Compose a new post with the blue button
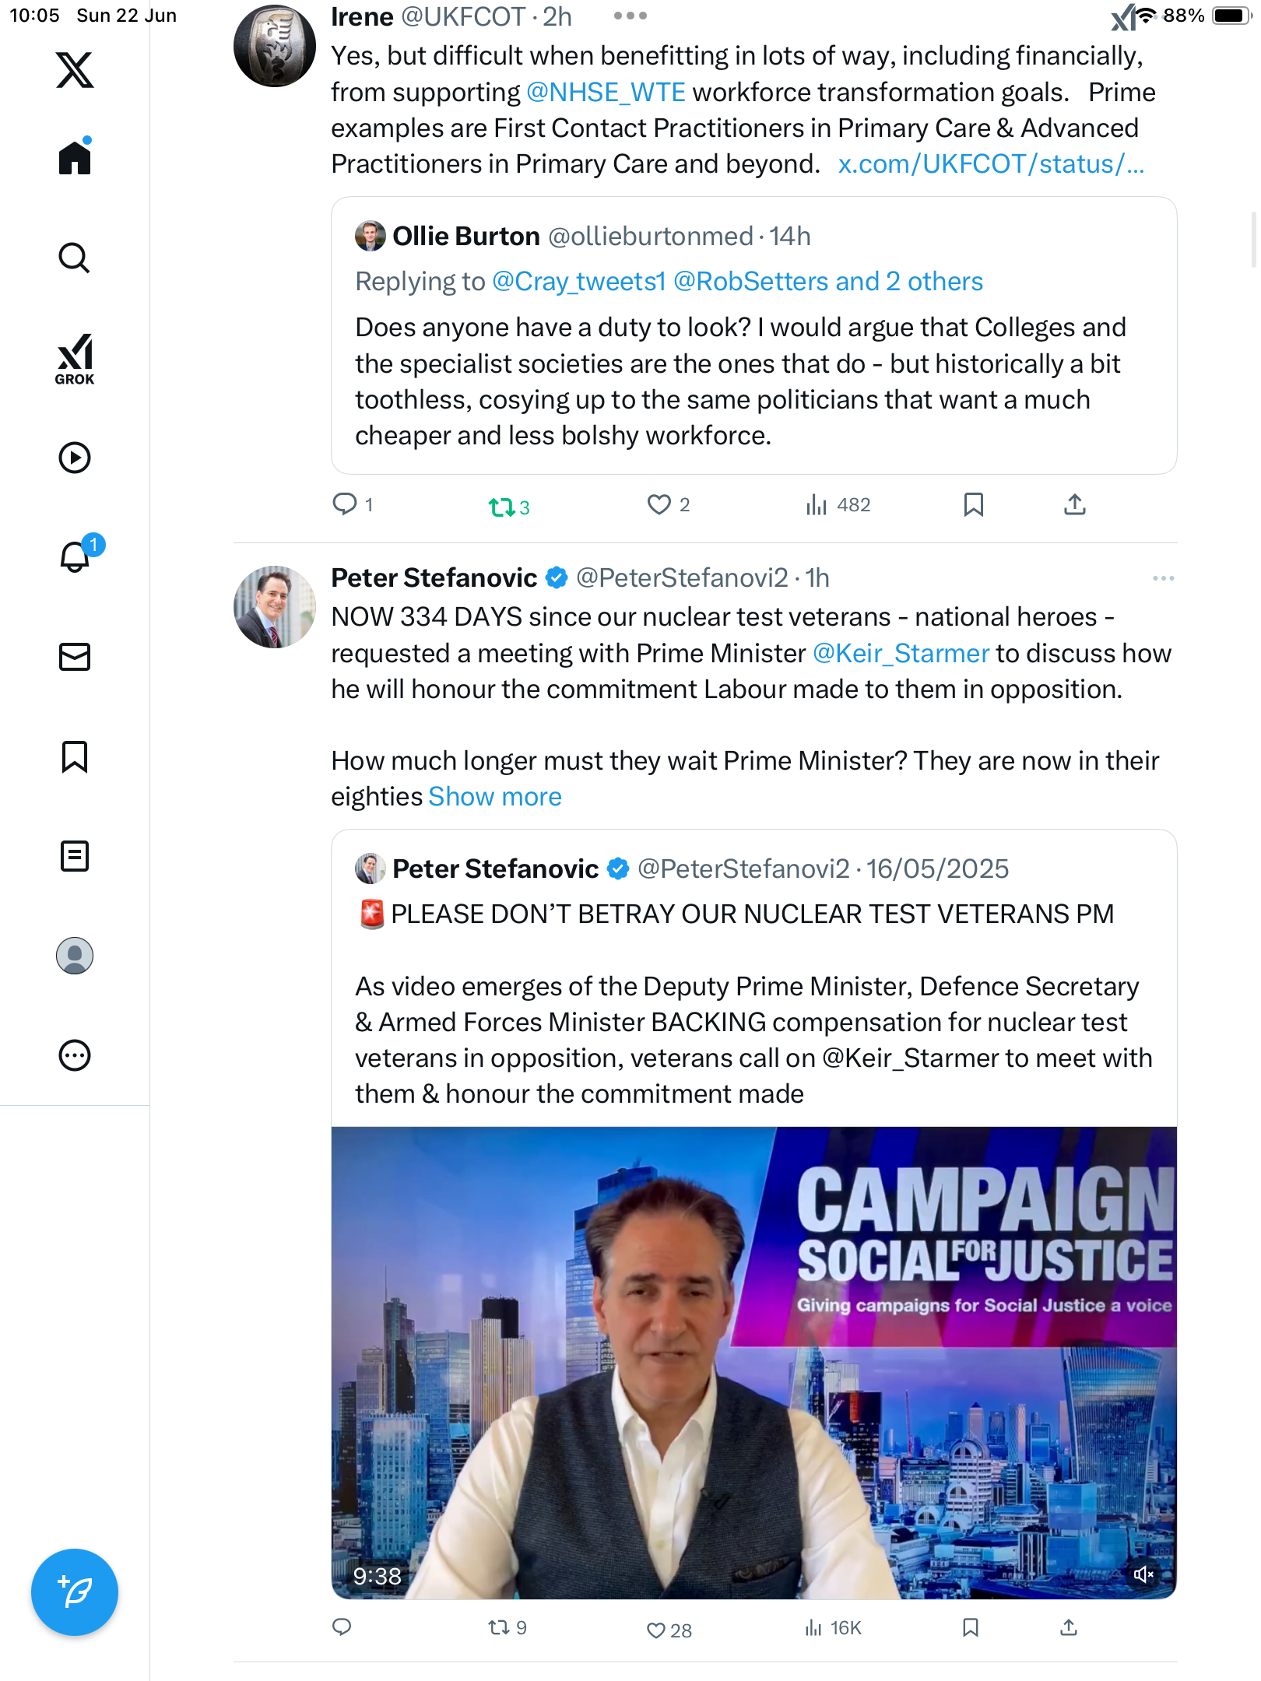The width and height of the screenshot is (1261, 1681). click(x=75, y=1592)
